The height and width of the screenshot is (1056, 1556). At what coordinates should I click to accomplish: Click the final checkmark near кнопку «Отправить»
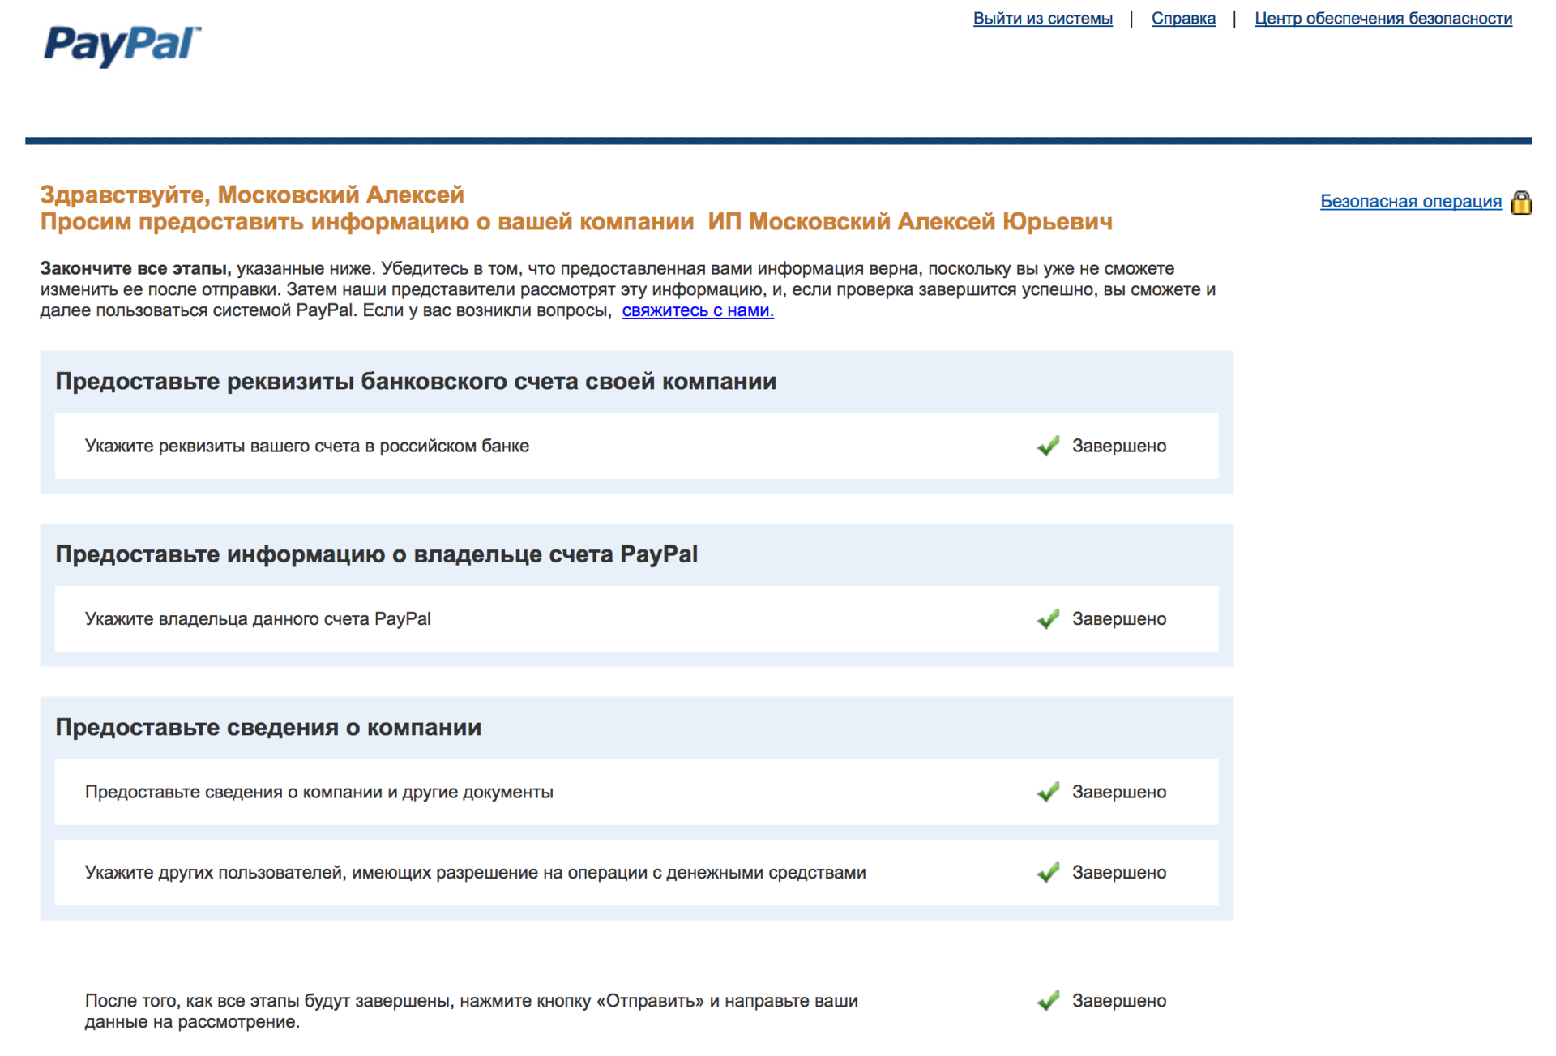(x=1047, y=1000)
